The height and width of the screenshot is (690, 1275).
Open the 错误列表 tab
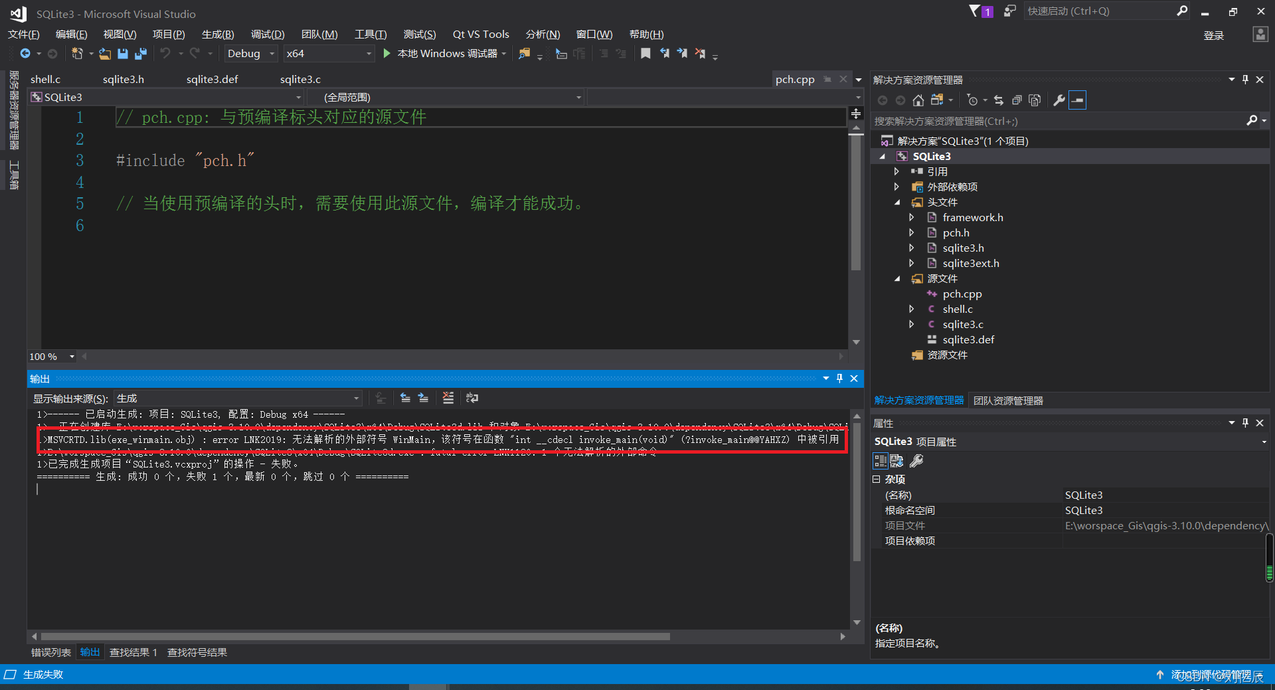(51, 653)
